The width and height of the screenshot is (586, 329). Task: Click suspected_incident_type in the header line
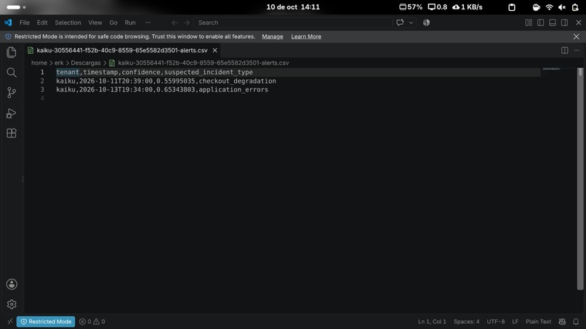point(209,72)
